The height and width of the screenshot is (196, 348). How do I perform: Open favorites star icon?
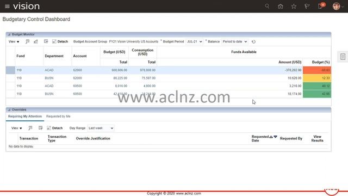[294, 7]
